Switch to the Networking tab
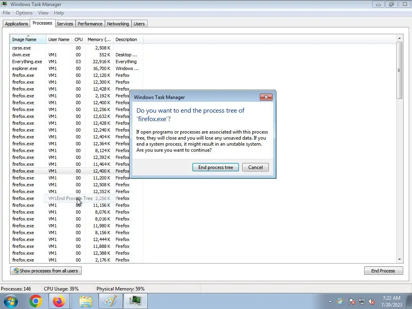 [x=118, y=24]
